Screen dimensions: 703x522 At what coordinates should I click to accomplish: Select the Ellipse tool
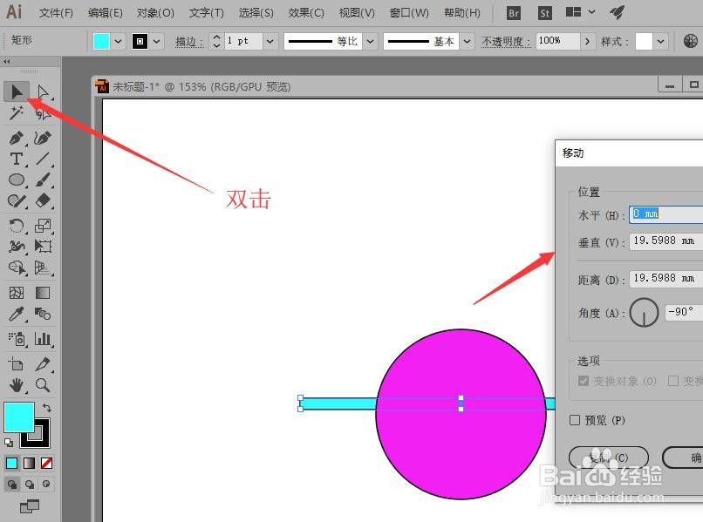16,180
